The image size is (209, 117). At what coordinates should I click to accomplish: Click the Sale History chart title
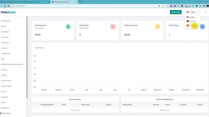[x=39, y=48]
